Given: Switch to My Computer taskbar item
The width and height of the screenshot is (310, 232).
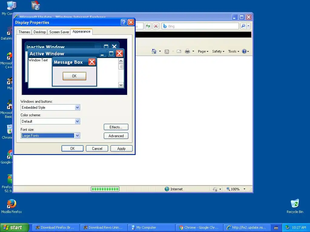Looking at the screenshot, I should (x=151, y=227).
